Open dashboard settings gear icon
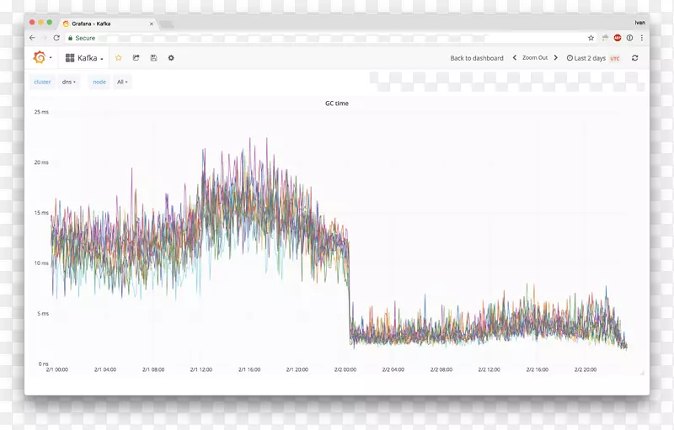The height and width of the screenshot is (430, 674). [x=171, y=58]
